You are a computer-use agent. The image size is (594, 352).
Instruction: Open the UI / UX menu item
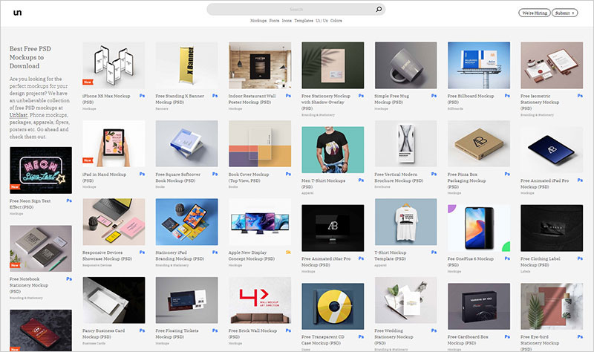[x=322, y=21]
